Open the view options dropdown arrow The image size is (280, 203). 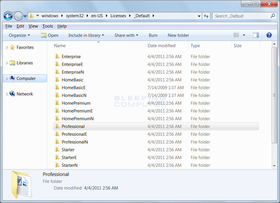tap(244, 35)
